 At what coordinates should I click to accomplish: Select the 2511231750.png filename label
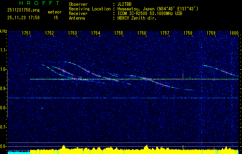[22, 11]
